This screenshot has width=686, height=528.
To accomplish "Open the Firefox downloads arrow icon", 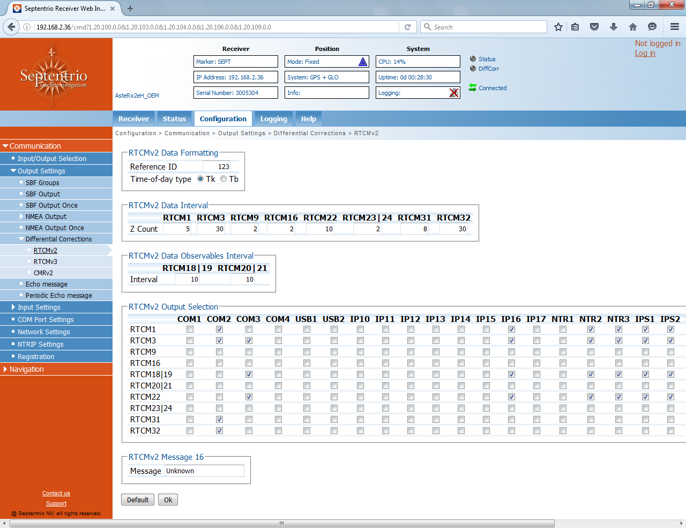I will tap(614, 27).
